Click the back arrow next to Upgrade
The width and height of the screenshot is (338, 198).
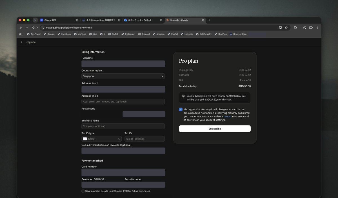point(22,42)
